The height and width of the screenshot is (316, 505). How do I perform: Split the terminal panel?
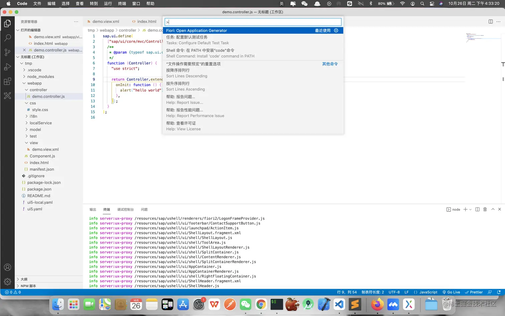pos(477,209)
